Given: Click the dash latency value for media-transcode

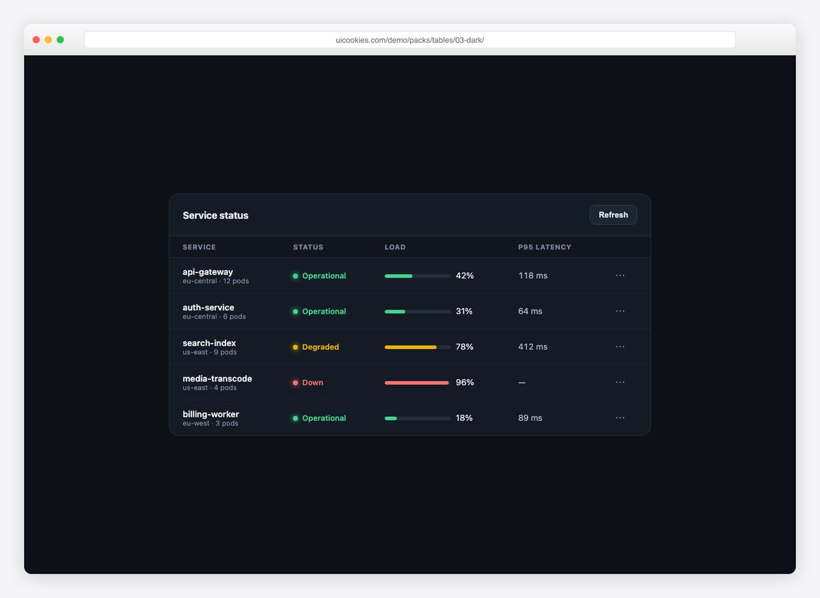Looking at the screenshot, I should click(x=522, y=383).
